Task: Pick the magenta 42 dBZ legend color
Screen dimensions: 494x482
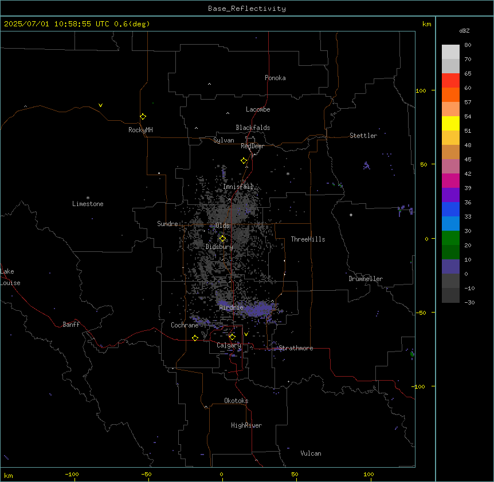Action: [450, 180]
